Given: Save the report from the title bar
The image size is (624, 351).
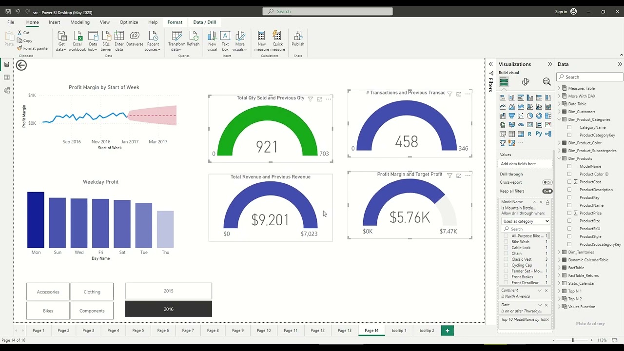Looking at the screenshot, I should (8, 11).
